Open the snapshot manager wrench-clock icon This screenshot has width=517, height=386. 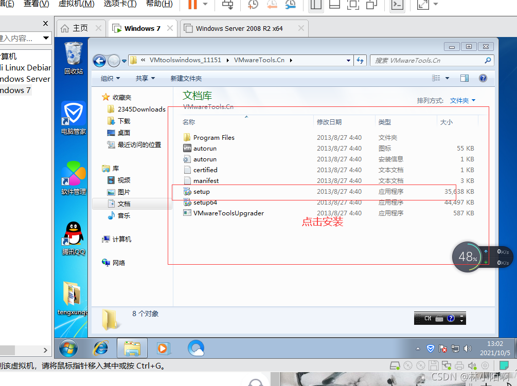(x=291, y=4)
